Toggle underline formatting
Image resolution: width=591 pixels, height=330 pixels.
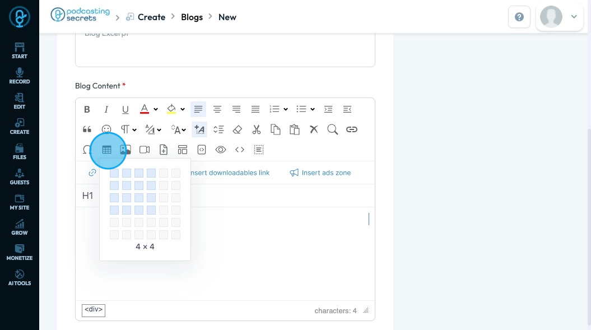click(125, 109)
